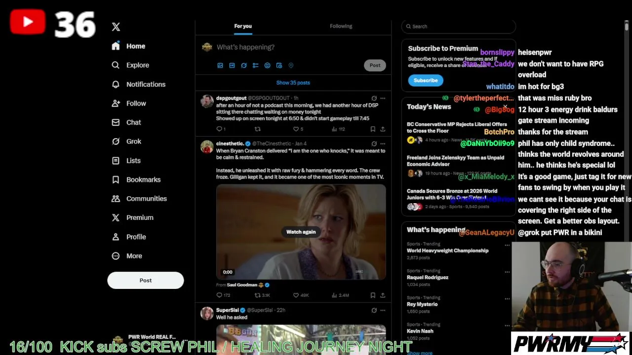The image size is (632, 355).
Task: Click Watch again on the video
Action: point(301,232)
